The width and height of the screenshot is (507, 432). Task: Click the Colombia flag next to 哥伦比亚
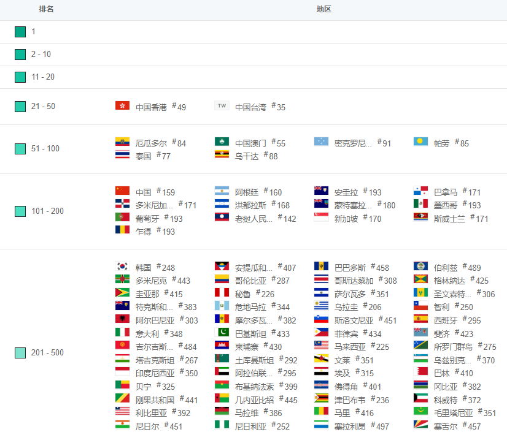pos(222,279)
